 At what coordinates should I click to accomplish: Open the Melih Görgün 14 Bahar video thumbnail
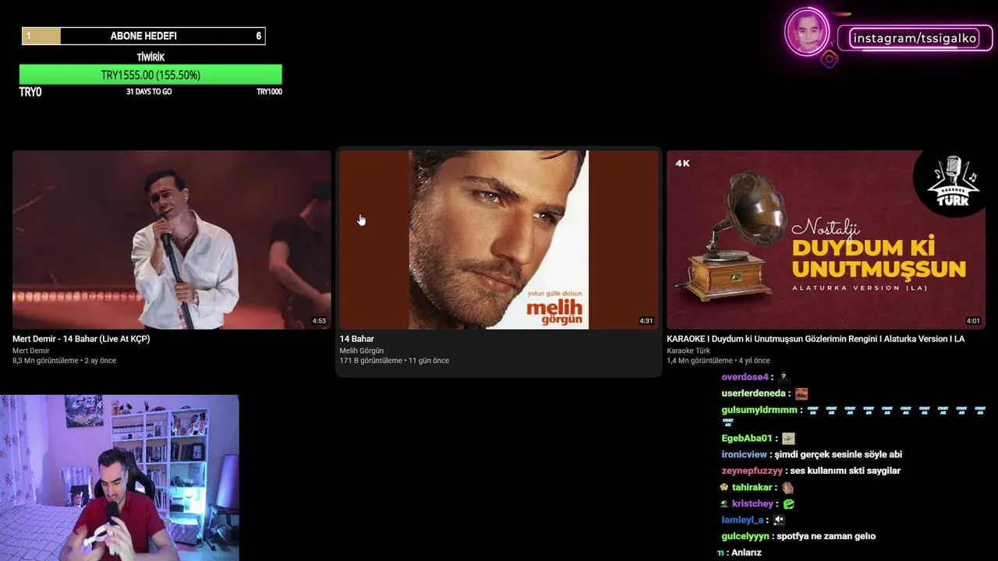499,239
